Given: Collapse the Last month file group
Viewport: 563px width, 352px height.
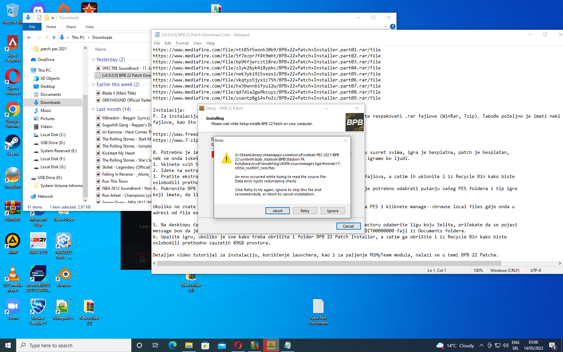Looking at the screenshot, I should coord(93,109).
